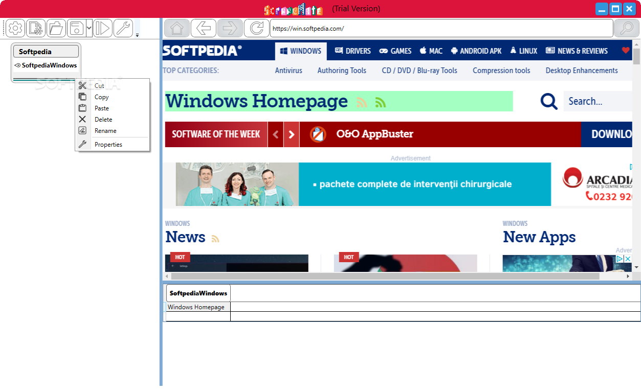Select the Softpedia project header
This screenshot has height=392, width=641.
pos(46,52)
